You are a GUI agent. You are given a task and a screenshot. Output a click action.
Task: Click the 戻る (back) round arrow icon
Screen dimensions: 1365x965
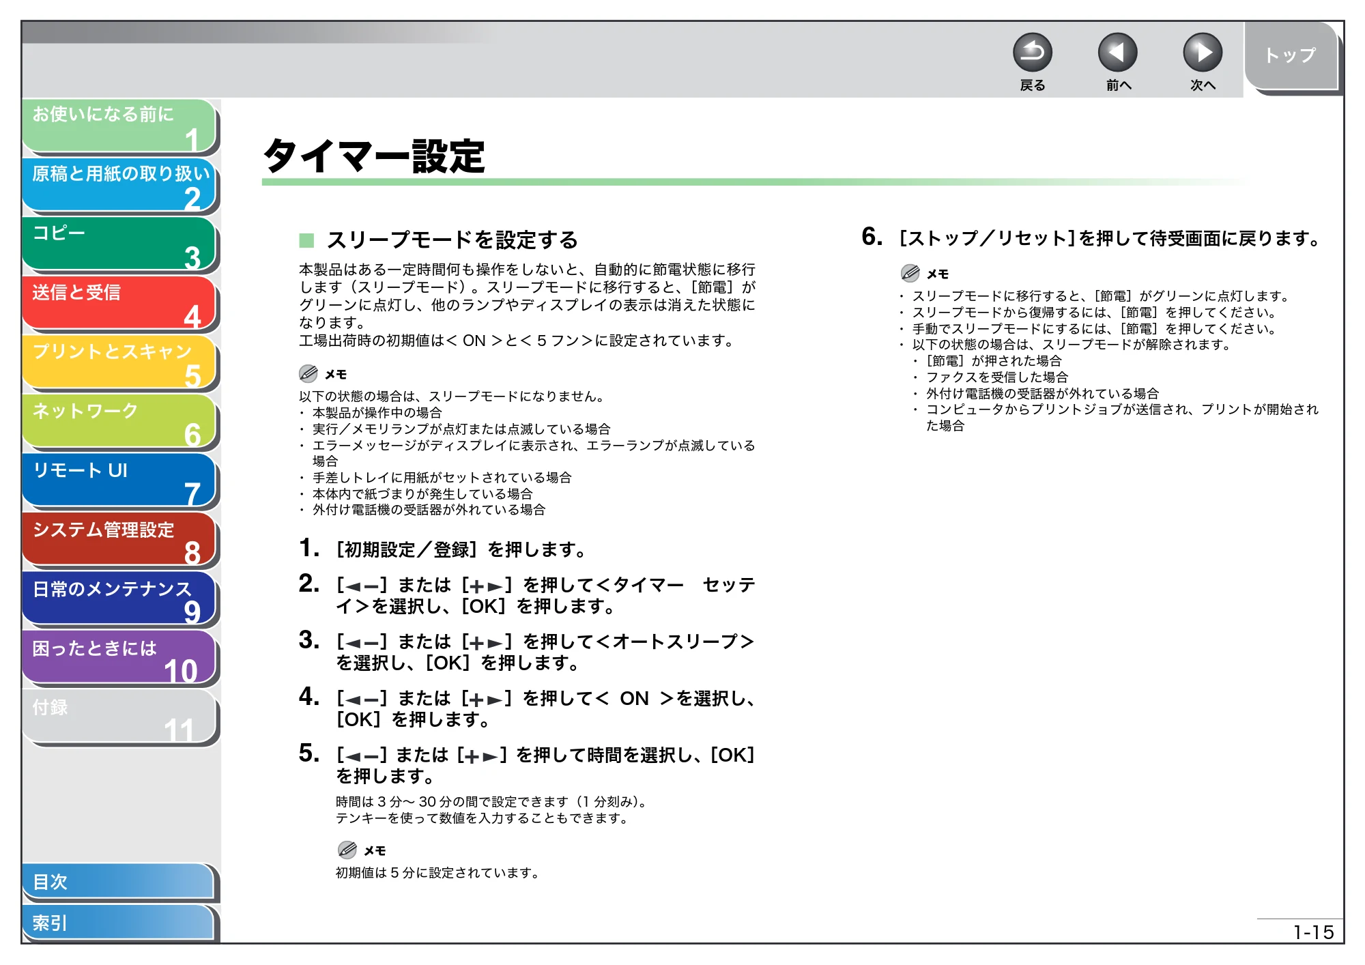1032,53
